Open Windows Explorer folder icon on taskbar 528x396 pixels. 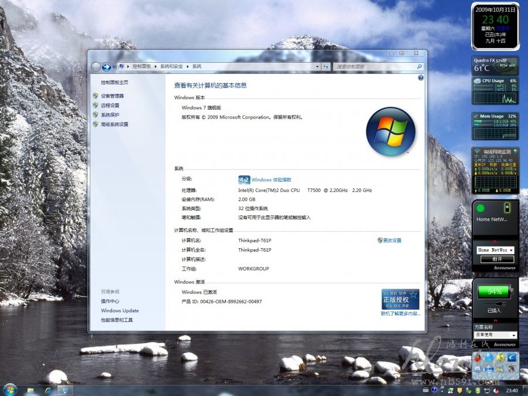tap(31, 390)
